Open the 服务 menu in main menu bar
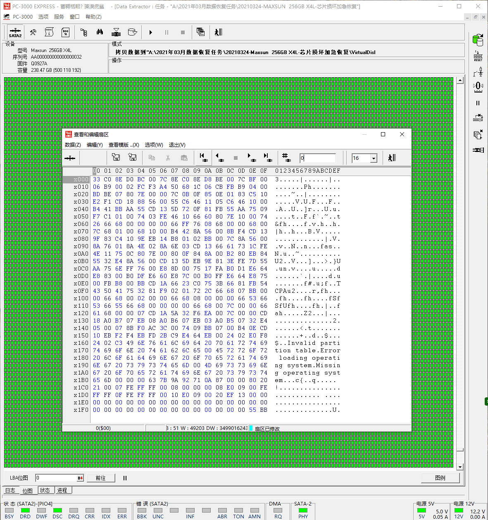488x520 pixels. [x=59, y=17]
